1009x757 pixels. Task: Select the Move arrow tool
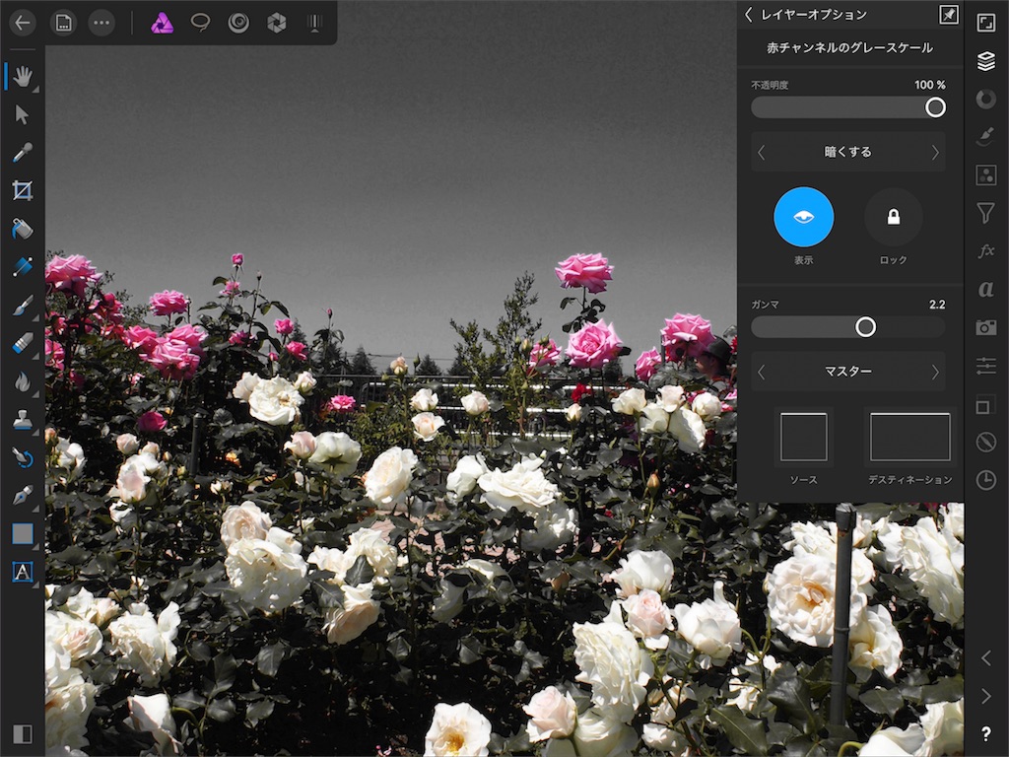coord(23,114)
